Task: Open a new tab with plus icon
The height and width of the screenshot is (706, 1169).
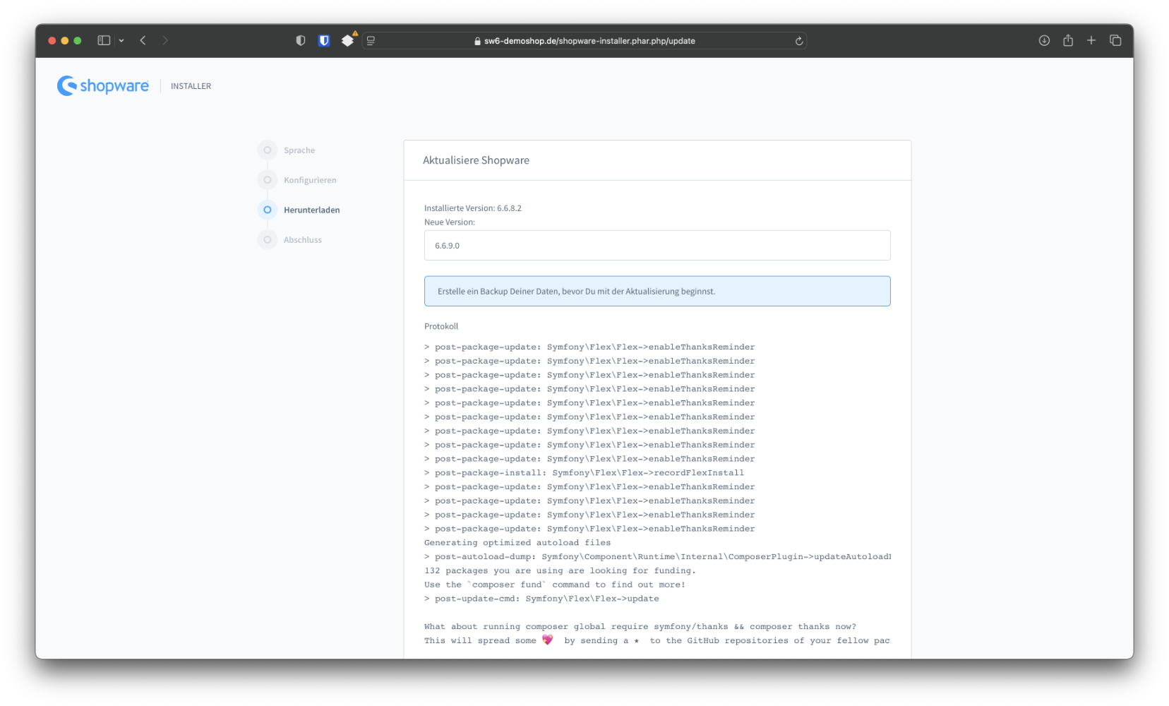Action: [1091, 41]
